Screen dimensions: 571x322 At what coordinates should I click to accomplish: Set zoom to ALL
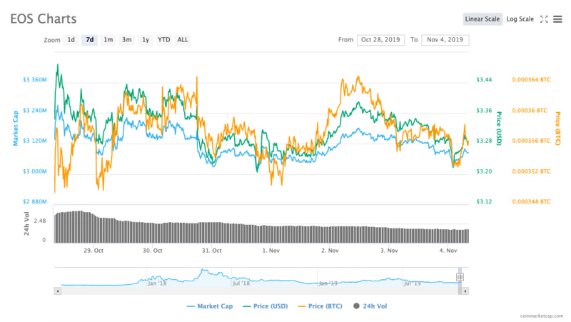coord(183,40)
